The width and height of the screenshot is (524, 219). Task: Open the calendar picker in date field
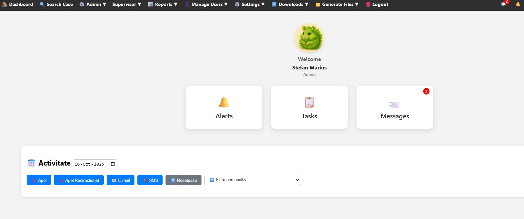(113, 164)
